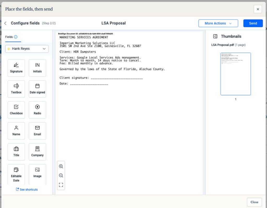Select the Date signed field tool
Viewport: 267px width, 208px height.
click(x=37, y=89)
